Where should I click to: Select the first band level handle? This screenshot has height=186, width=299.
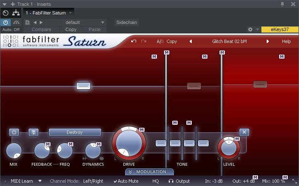[83, 86]
